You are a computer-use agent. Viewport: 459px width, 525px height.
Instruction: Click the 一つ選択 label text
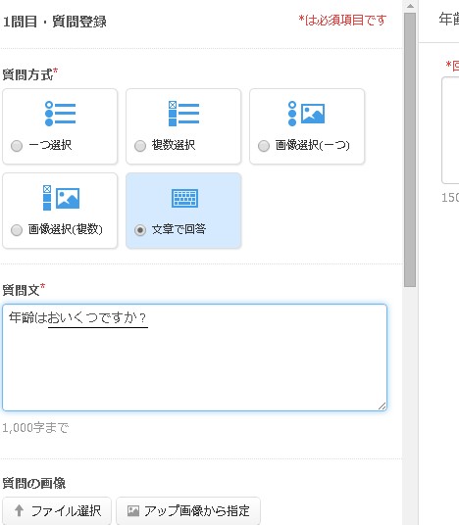pos(50,145)
